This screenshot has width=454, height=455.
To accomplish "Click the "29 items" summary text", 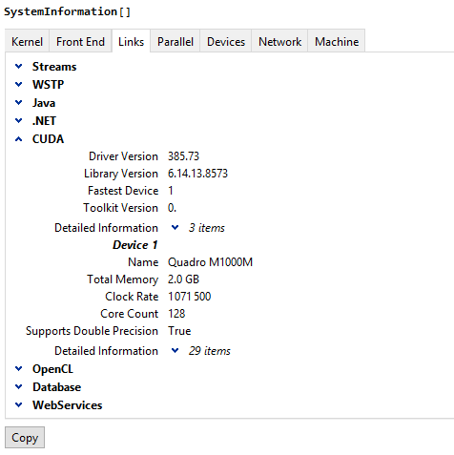I will [210, 351].
